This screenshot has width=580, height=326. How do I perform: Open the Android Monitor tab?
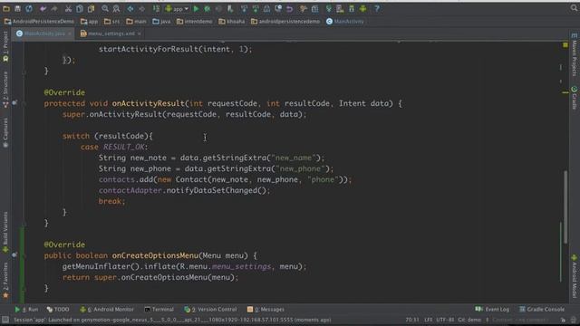point(107,310)
